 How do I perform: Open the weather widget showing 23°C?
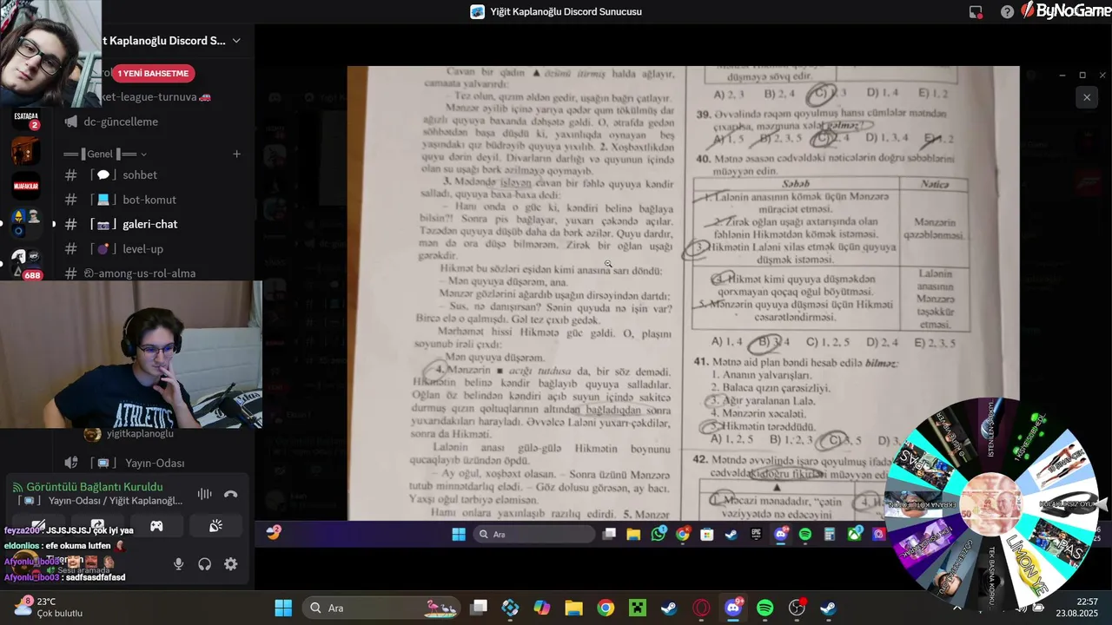tap(48, 608)
